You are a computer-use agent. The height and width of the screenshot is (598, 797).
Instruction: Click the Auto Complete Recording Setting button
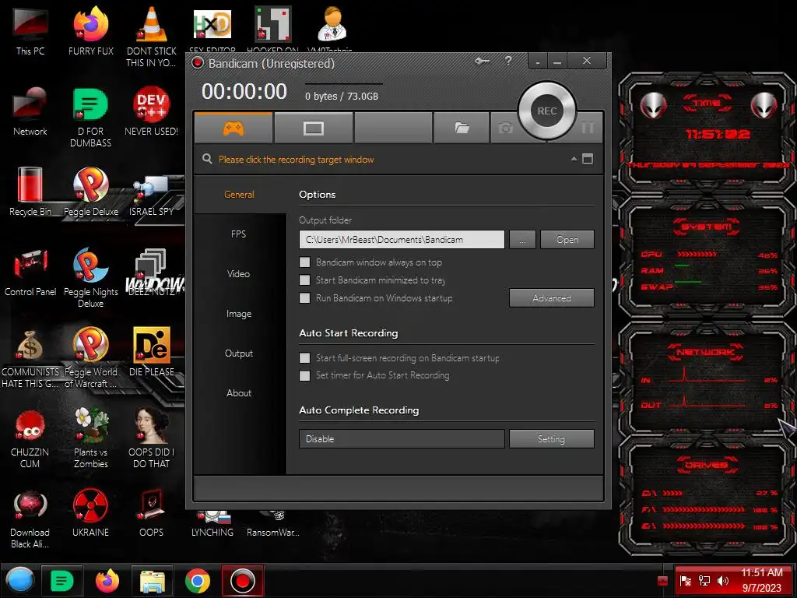[x=552, y=439]
